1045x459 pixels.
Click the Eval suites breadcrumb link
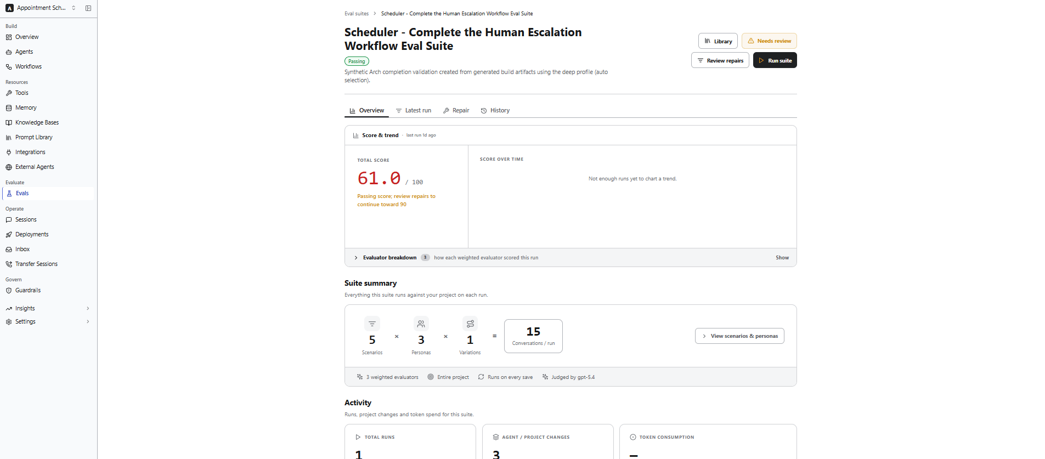(x=357, y=14)
